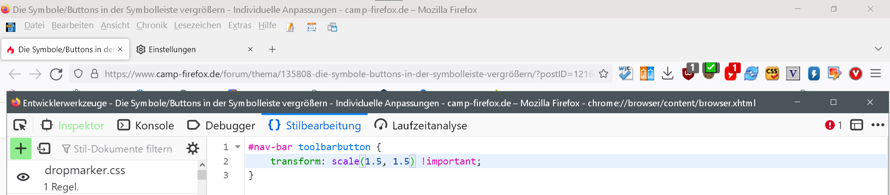Create a new stylesheet with plus button
This screenshot has height=195, width=890.
coord(21,149)
